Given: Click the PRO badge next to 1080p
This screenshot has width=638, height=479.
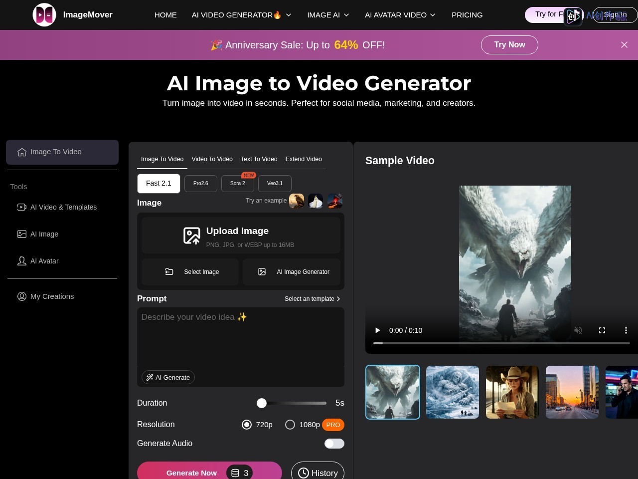Looking at the screenshot, I should point(333,425).
